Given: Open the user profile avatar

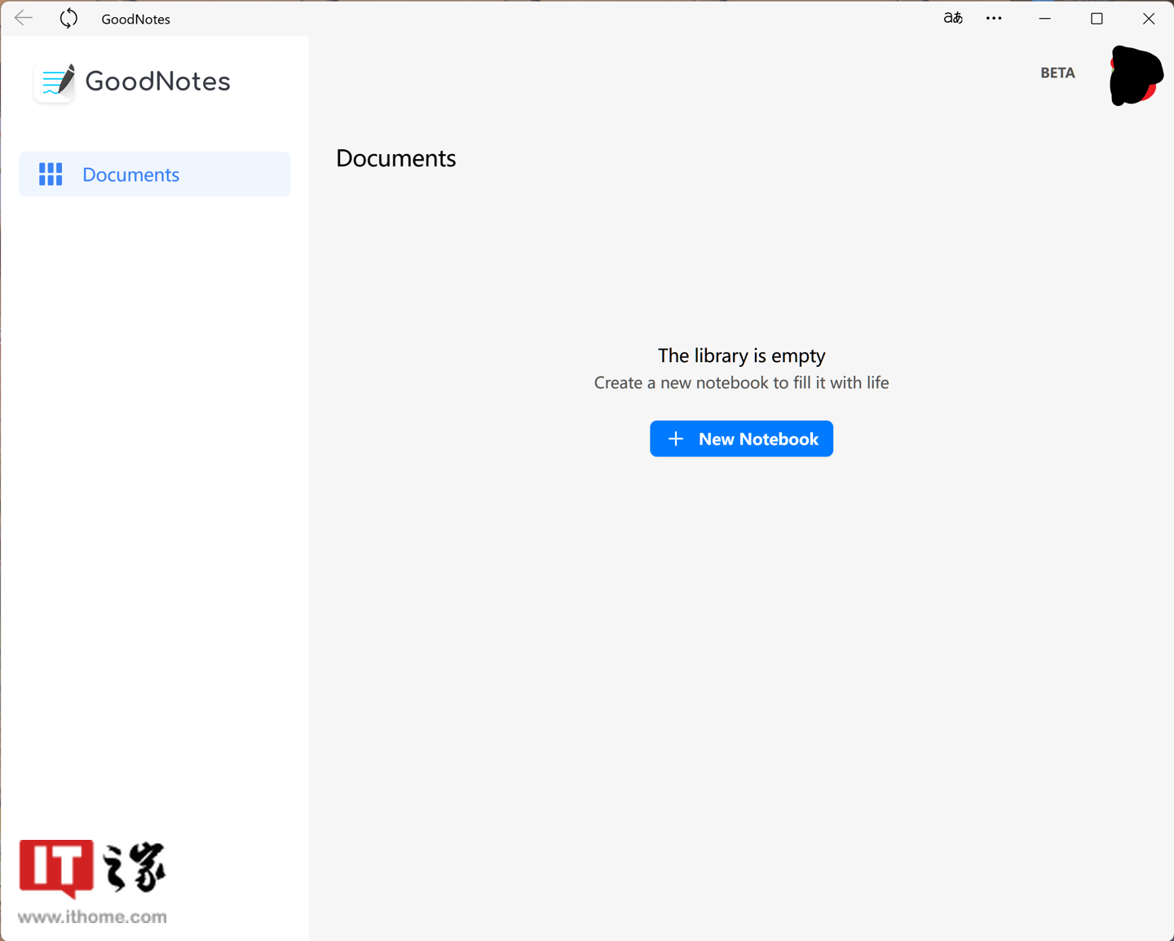Looking at the screenshot, I should pos(1136,75).
